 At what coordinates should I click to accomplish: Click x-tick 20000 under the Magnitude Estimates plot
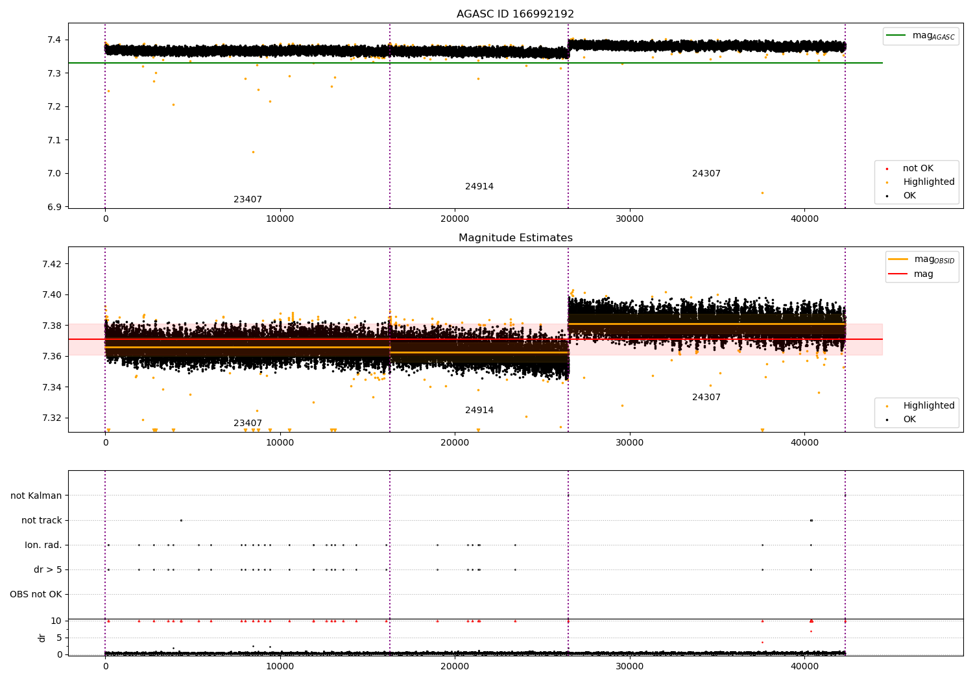pos(455,443)
